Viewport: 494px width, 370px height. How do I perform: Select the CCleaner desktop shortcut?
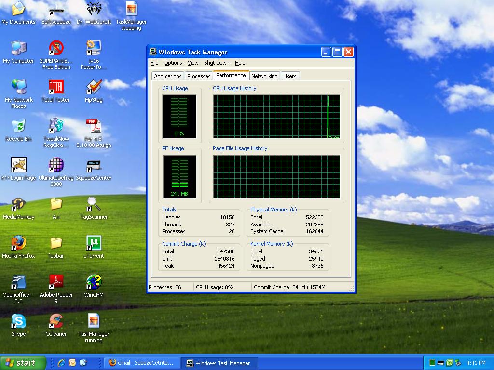[x=56, y=321]
